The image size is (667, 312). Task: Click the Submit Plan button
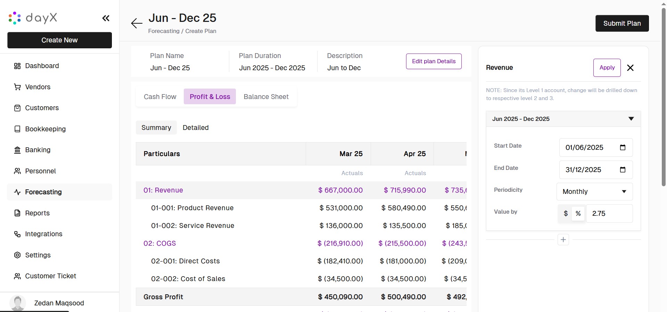pyautogui.click(x=622, y=24)
